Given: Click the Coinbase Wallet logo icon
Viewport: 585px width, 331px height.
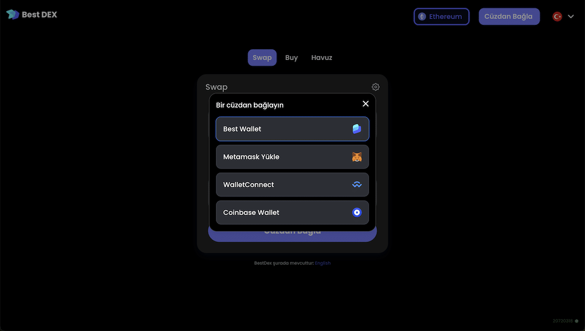Looking at the screenshot, I should pyautogui.click(x=357, y=213).
